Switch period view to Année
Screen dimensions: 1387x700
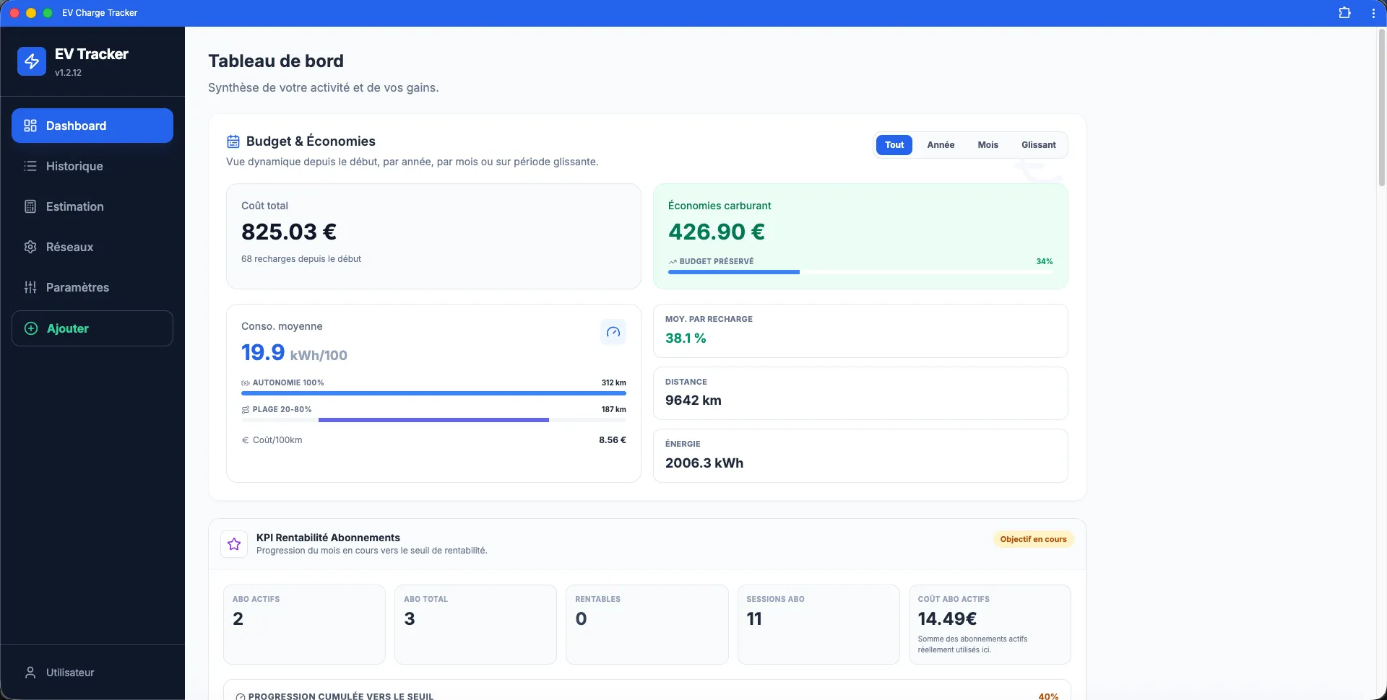941,145
